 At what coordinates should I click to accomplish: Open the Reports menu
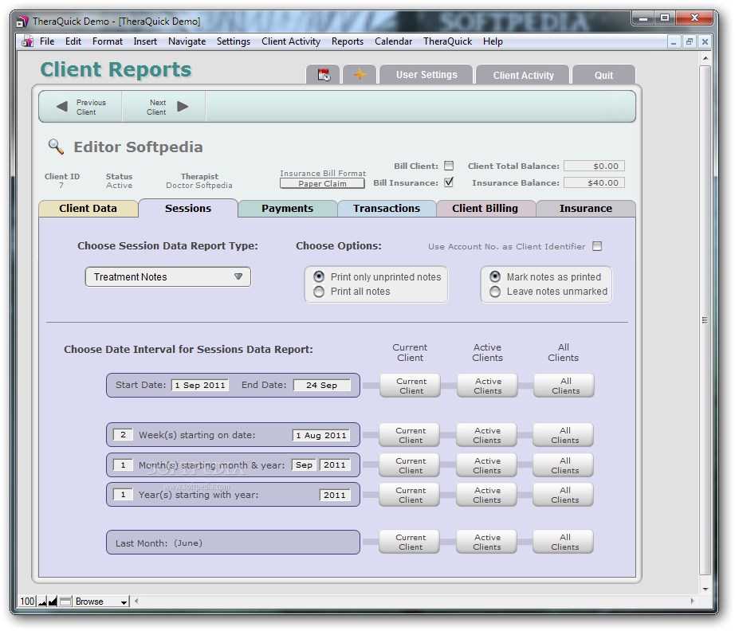tap(347, 41)
